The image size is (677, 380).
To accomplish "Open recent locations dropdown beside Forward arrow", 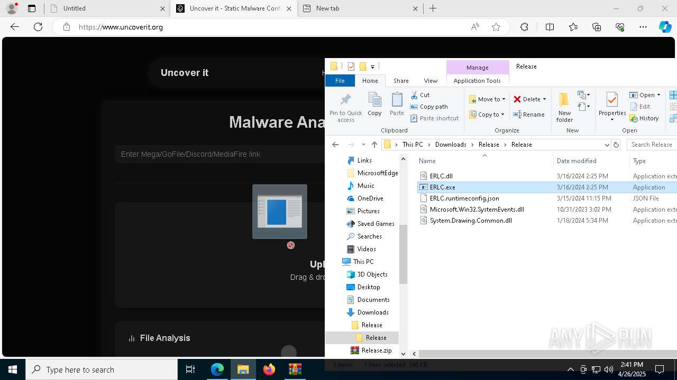I will (363, 145).
